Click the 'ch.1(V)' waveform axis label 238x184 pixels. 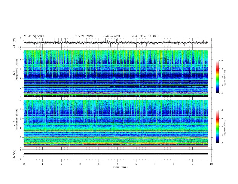[14, 43]
